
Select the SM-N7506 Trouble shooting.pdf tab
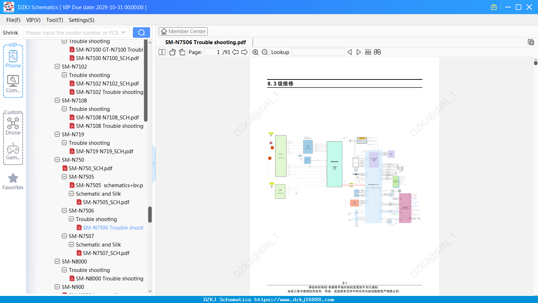pyautogui.click(x=206, y=42)
